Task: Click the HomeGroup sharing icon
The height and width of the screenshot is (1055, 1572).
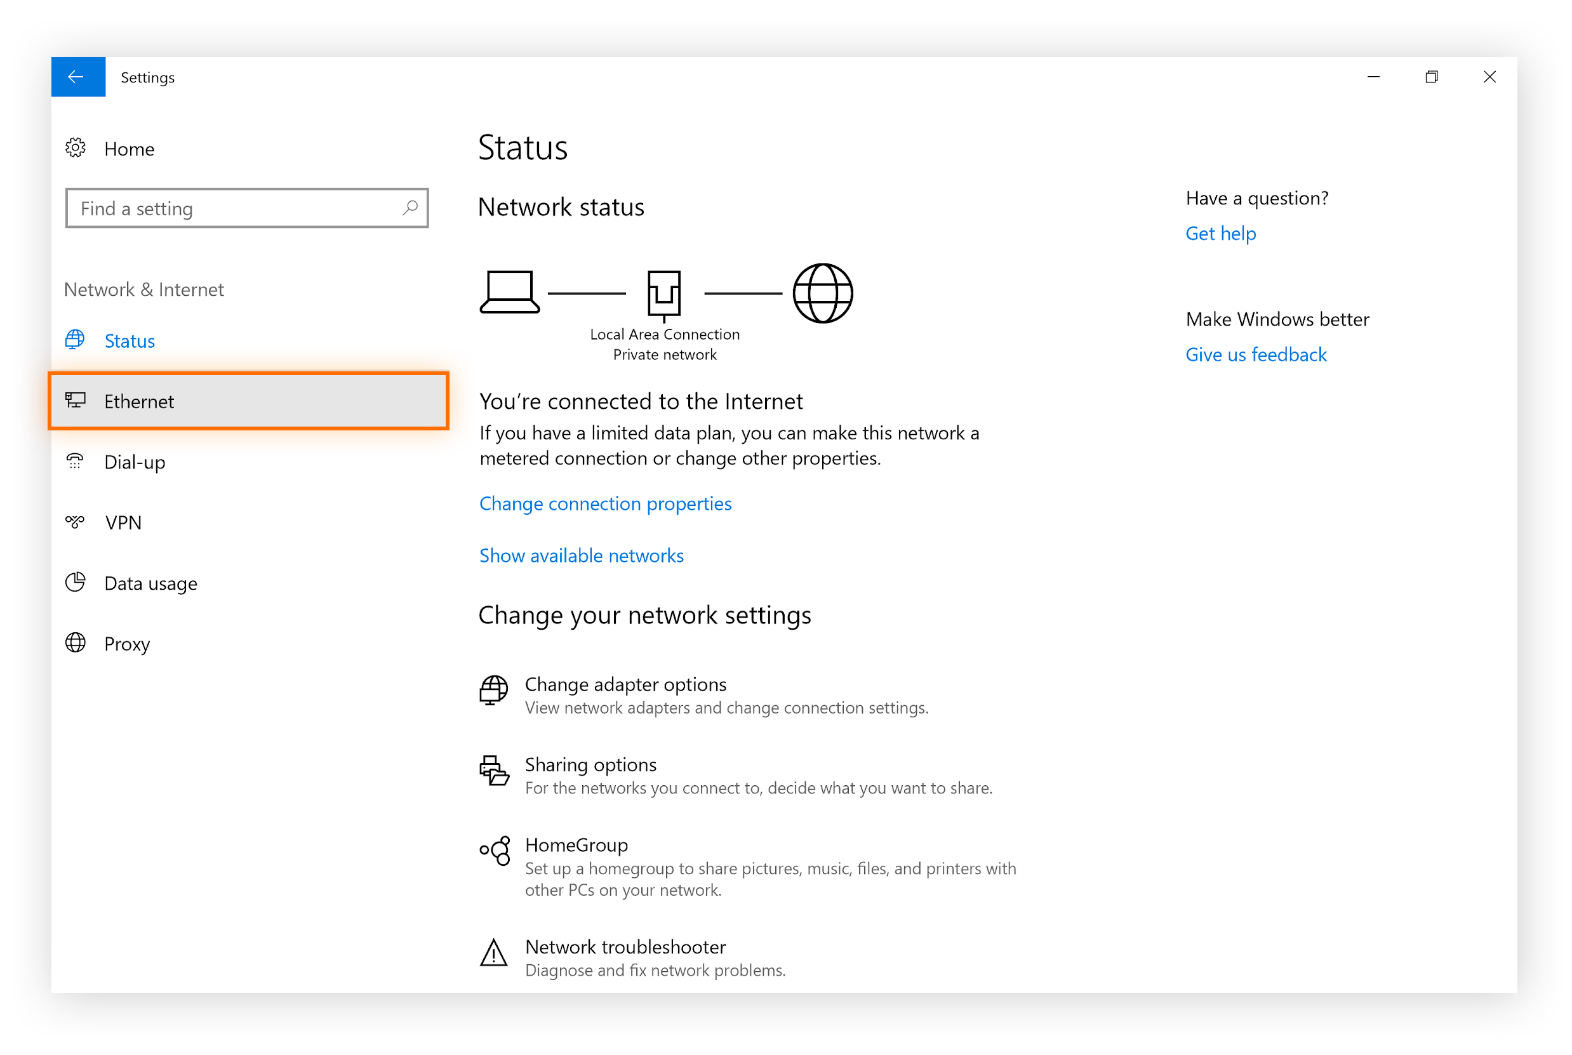Action: [x=494, y=852]
